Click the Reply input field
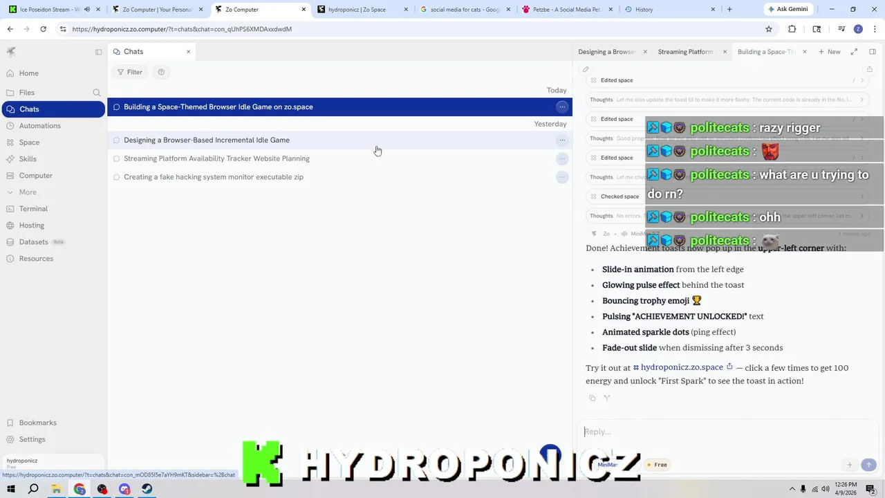Image resolution: width=885 pixels, height=498 pixels. (726, 432)
